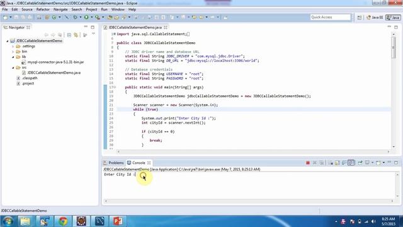Toggle show console when standard out changes

point(344,163)
